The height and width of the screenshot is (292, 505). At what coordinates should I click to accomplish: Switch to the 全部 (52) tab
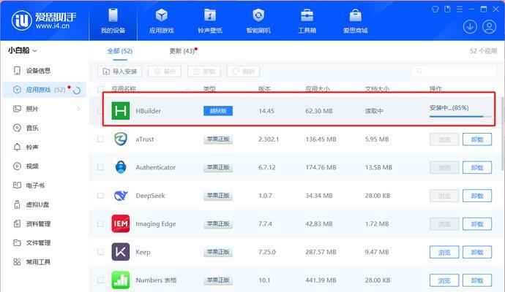tap(120, 51)
